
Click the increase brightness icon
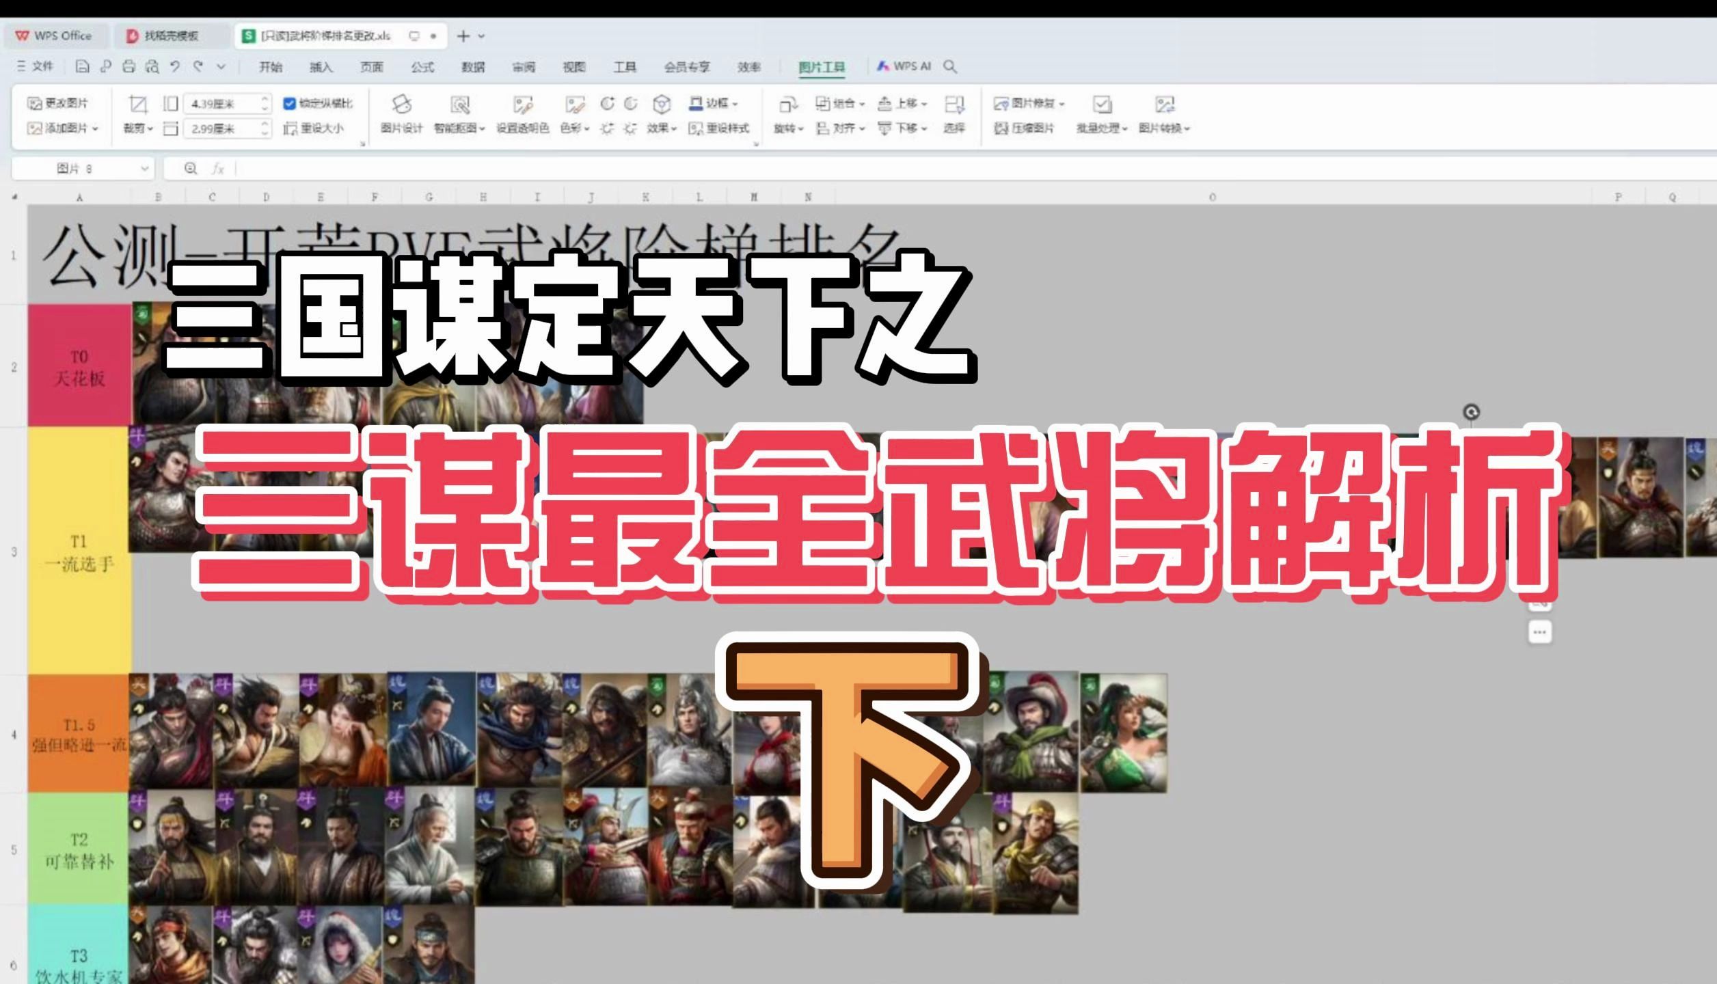[607, 128]
